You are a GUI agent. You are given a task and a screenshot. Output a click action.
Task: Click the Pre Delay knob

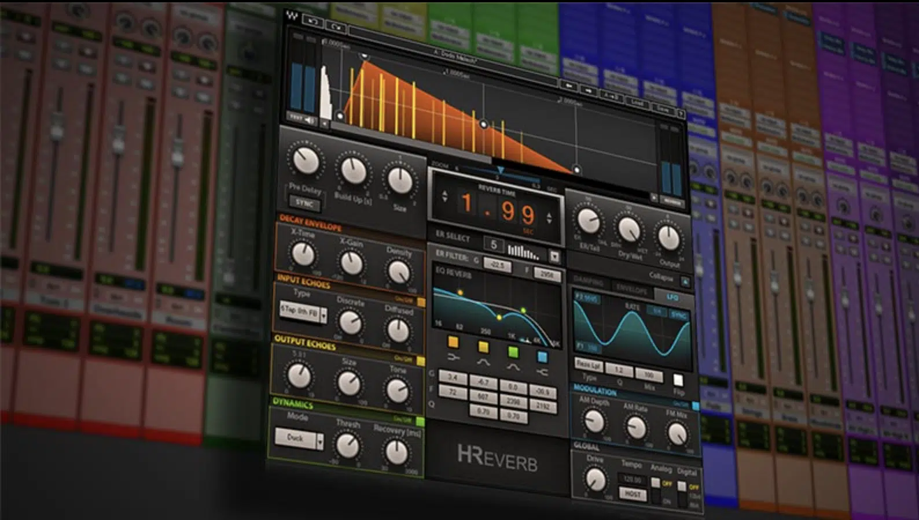coord(306,161)
